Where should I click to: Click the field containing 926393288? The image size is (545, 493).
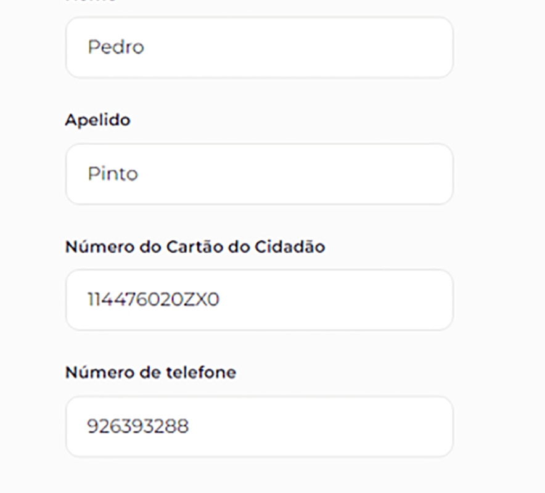coord(259,426)
